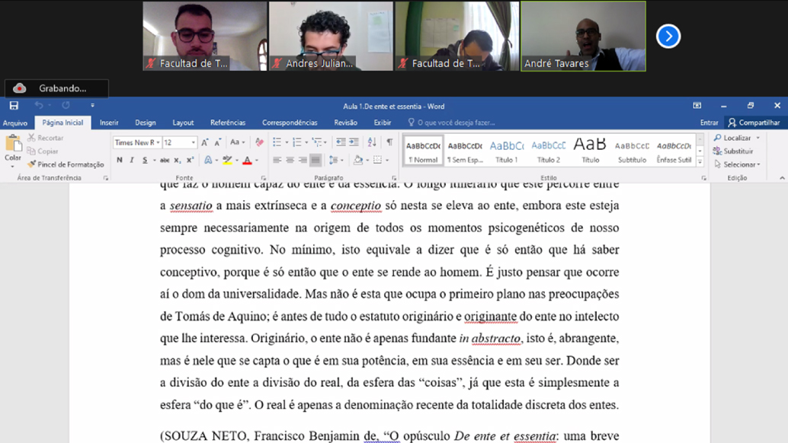Click the Entrar sign-in link
The width and height of the screenshot is (788, 443).
(x=709, y=123)
